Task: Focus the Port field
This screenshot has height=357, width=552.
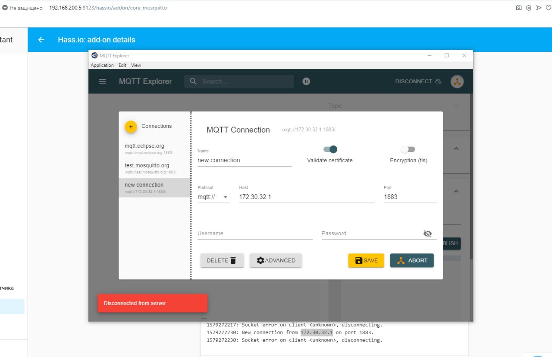Action: click(x=410, y=197)
